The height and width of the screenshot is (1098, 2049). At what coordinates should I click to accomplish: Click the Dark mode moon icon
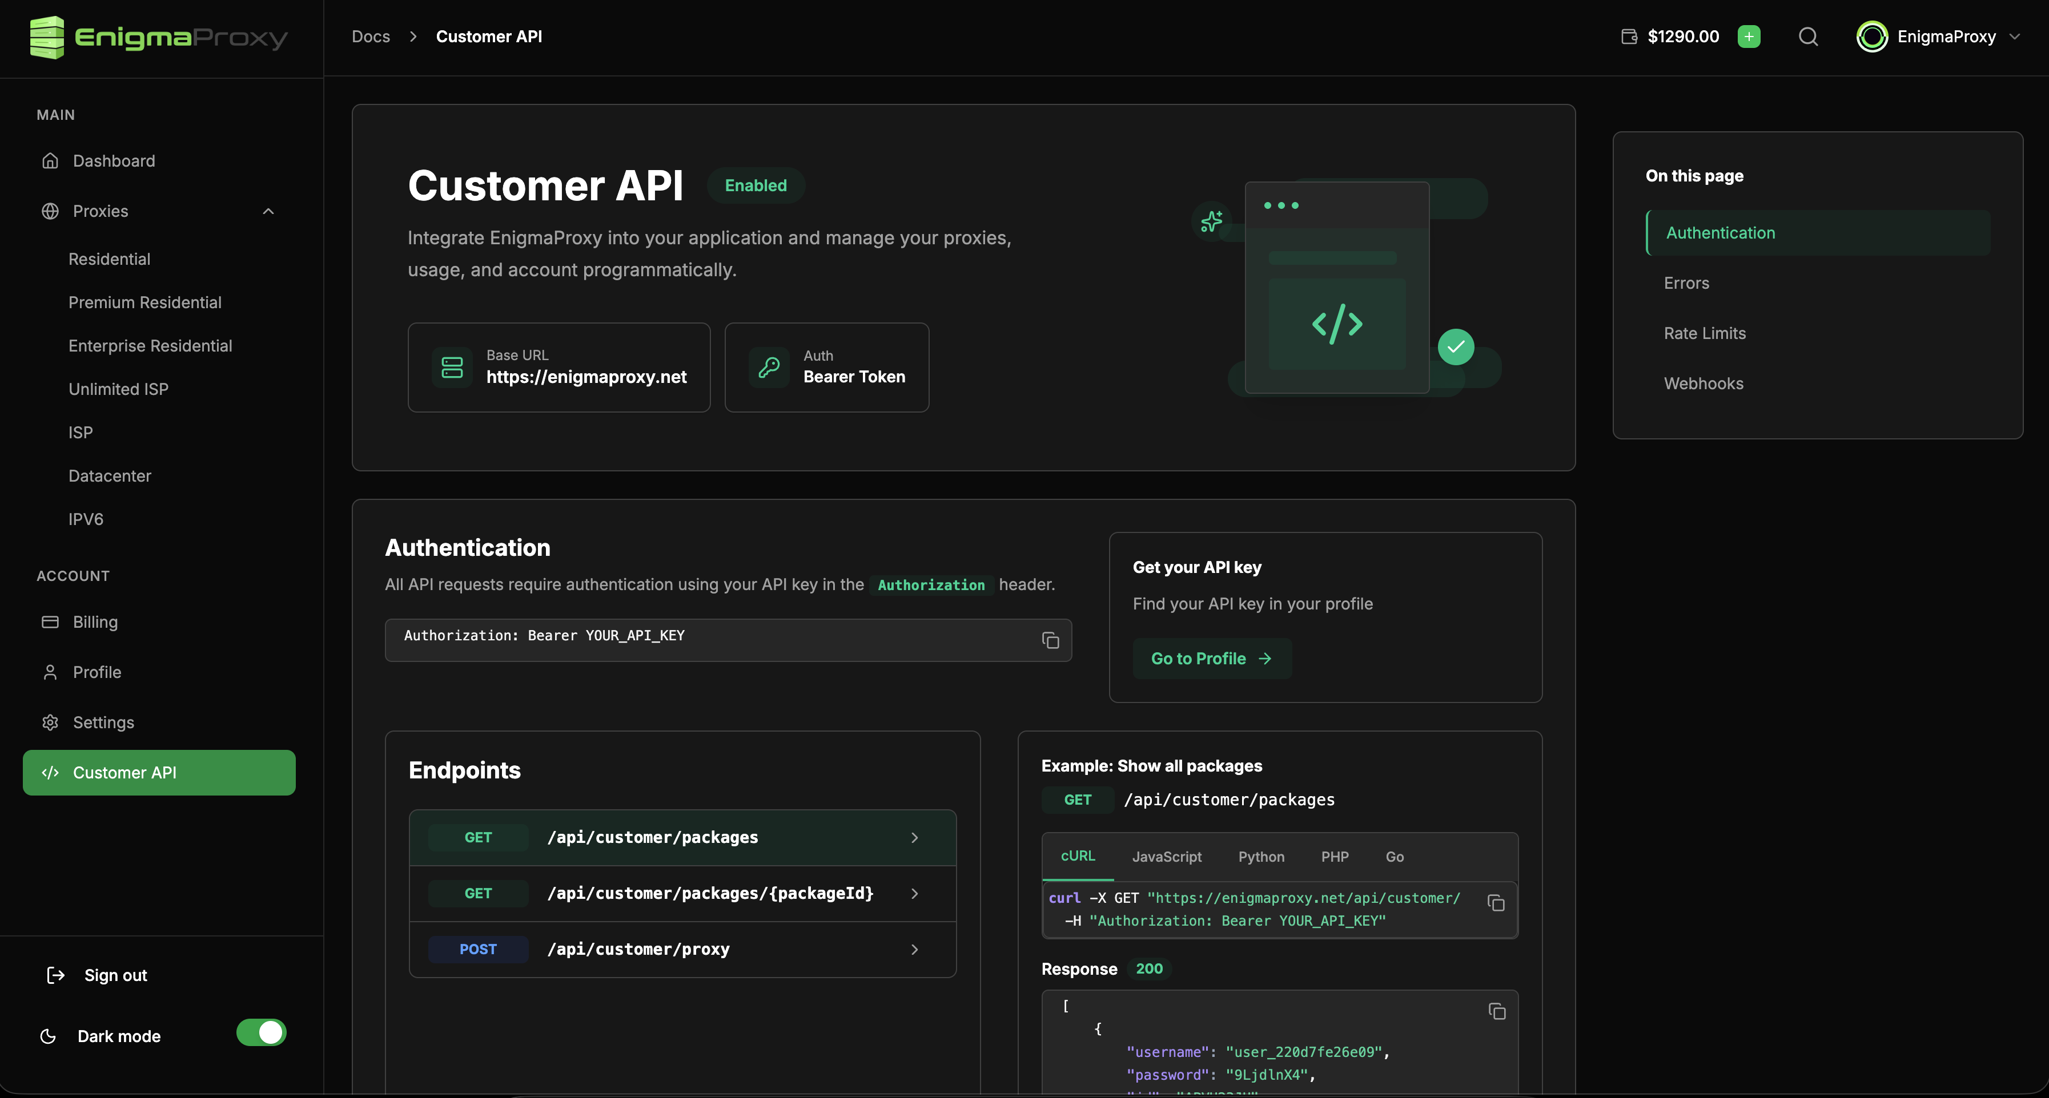tap(48, 1036)
